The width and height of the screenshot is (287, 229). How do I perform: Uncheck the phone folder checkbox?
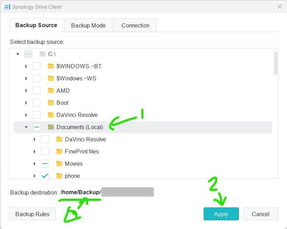tap(45, 176)
